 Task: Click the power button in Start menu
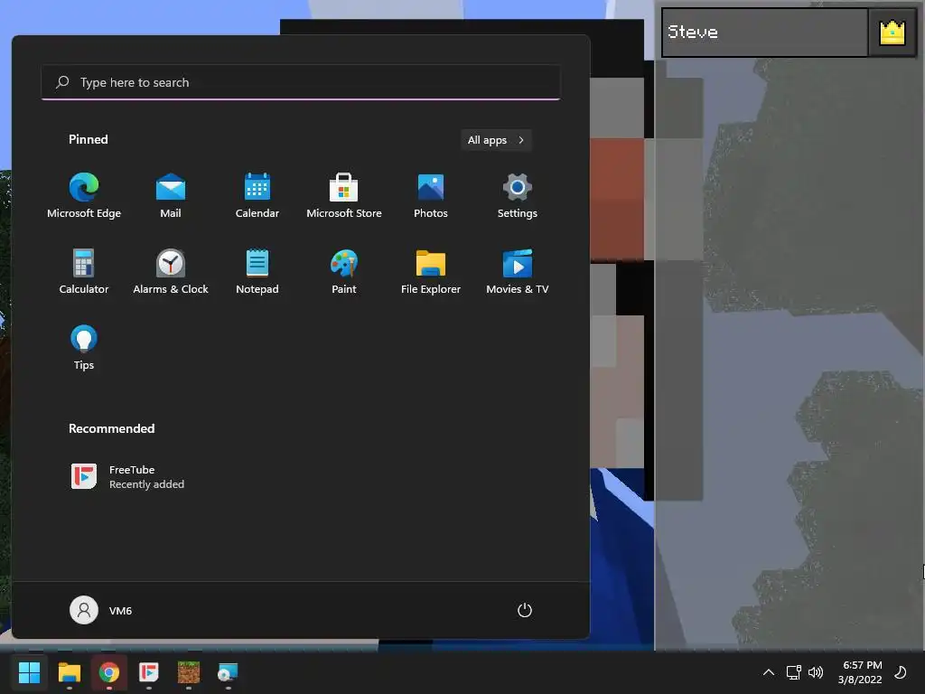click(525, 610)
